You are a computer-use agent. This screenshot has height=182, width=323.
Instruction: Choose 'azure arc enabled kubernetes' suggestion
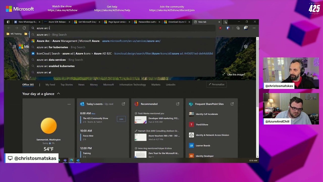click(122, 66)
